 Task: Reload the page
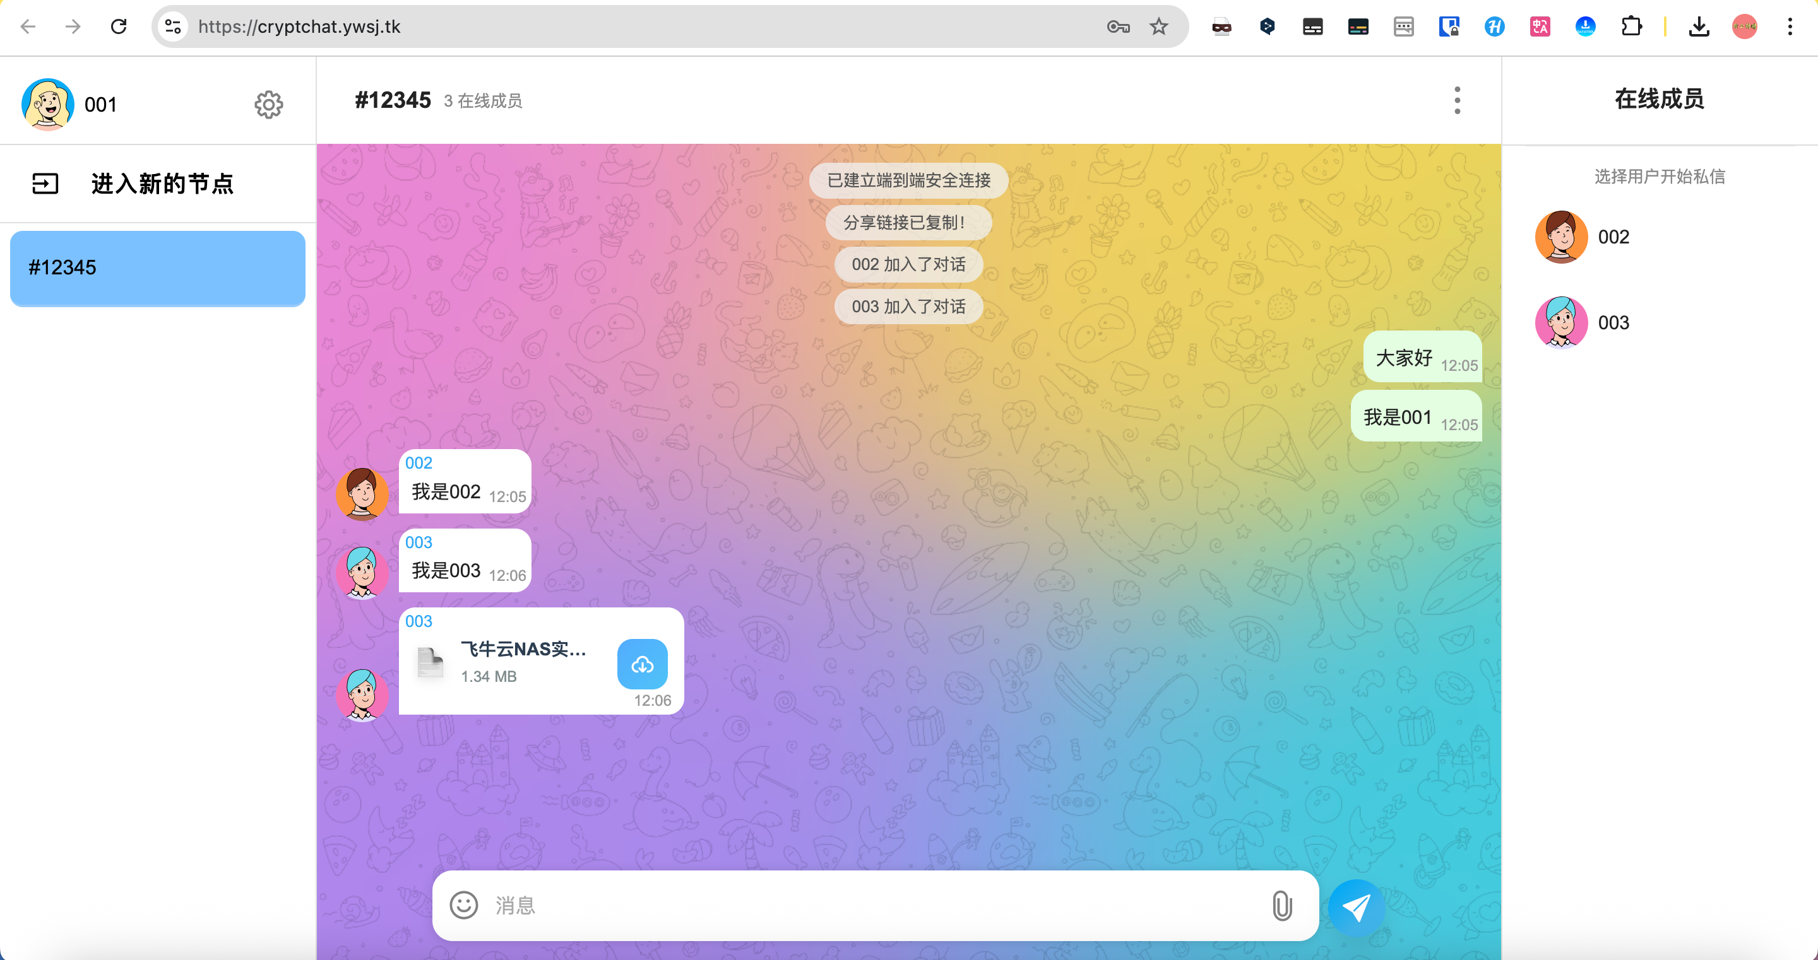tap(119, 26)
